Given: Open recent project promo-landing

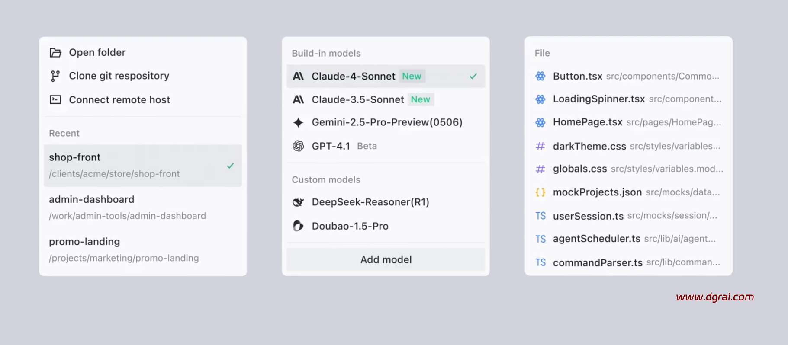Looking at the screenshot, I should coord(124,250).
